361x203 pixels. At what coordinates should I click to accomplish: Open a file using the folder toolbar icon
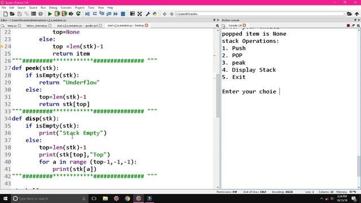point(12,14)
